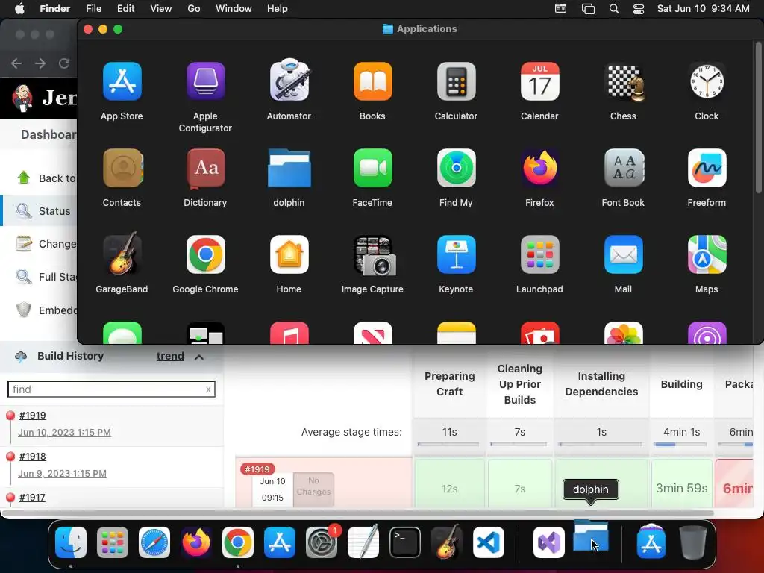Collapse the Build History panel chevron
This screenshot has height=573, width=764.
tap(198, 357)
